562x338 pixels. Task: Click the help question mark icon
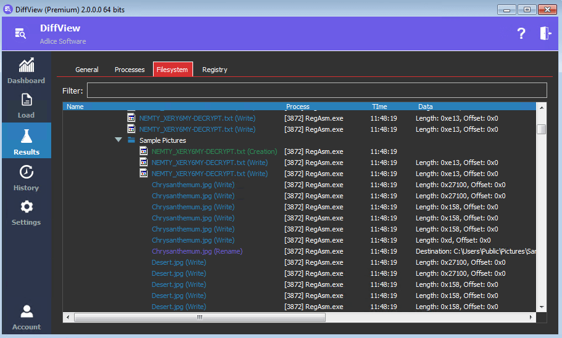click(x=521, y=34)
